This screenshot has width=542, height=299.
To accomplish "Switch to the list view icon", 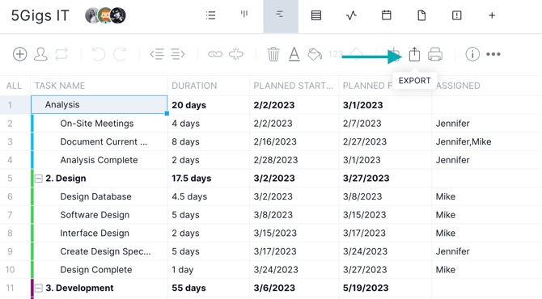I will (210, 15).
